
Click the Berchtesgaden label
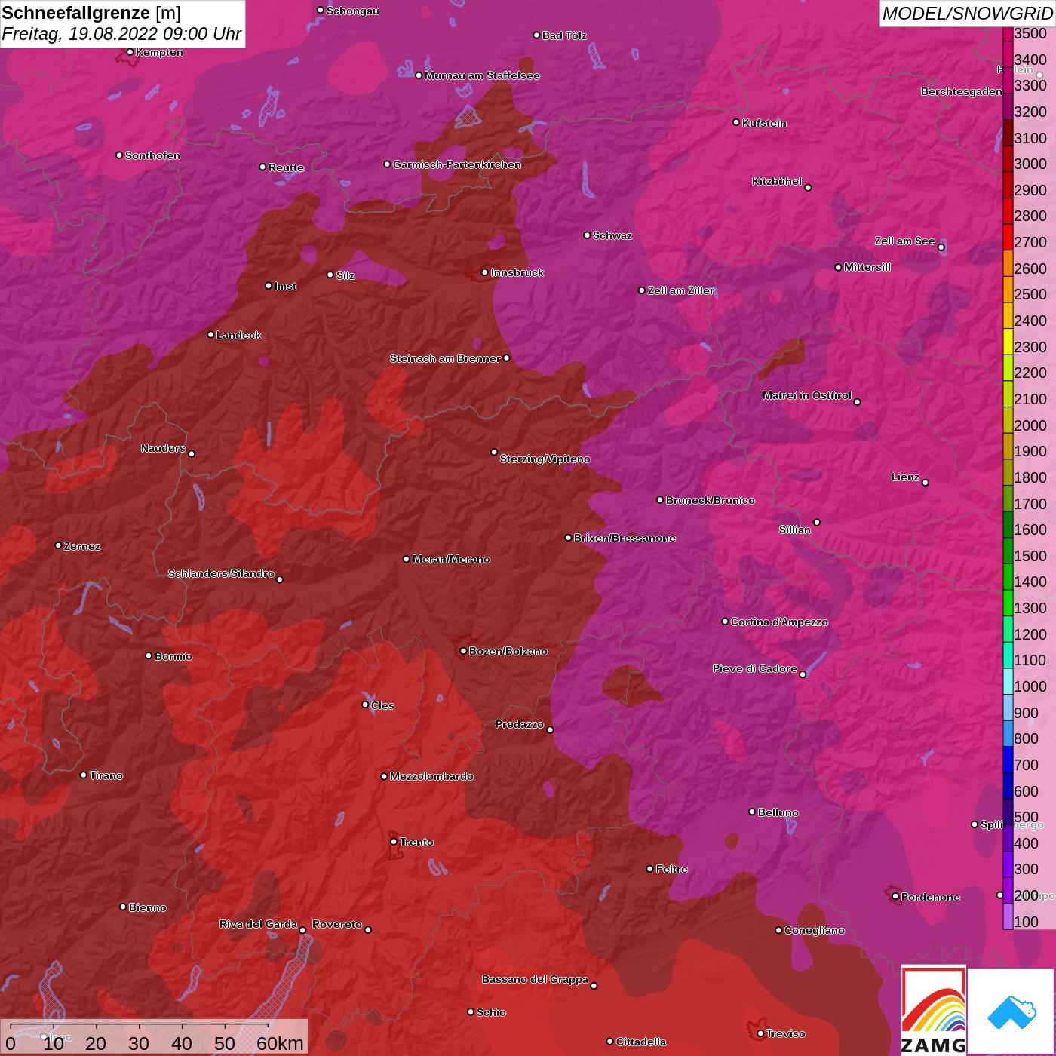tap(962, 91)
